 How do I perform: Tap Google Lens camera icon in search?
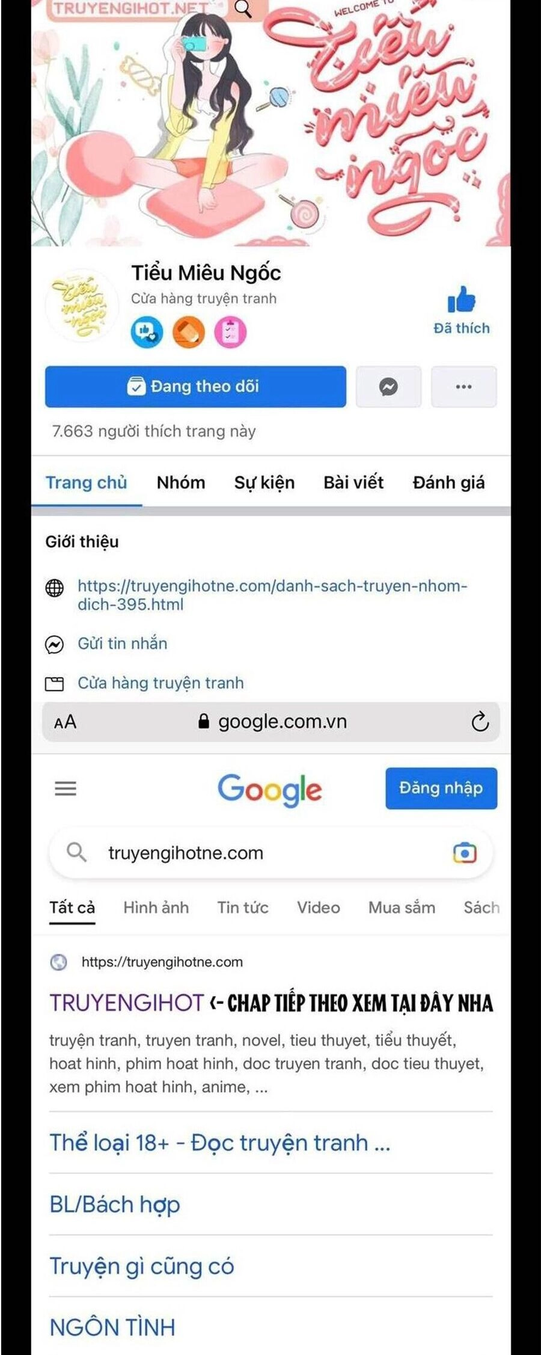click(465, 853)
